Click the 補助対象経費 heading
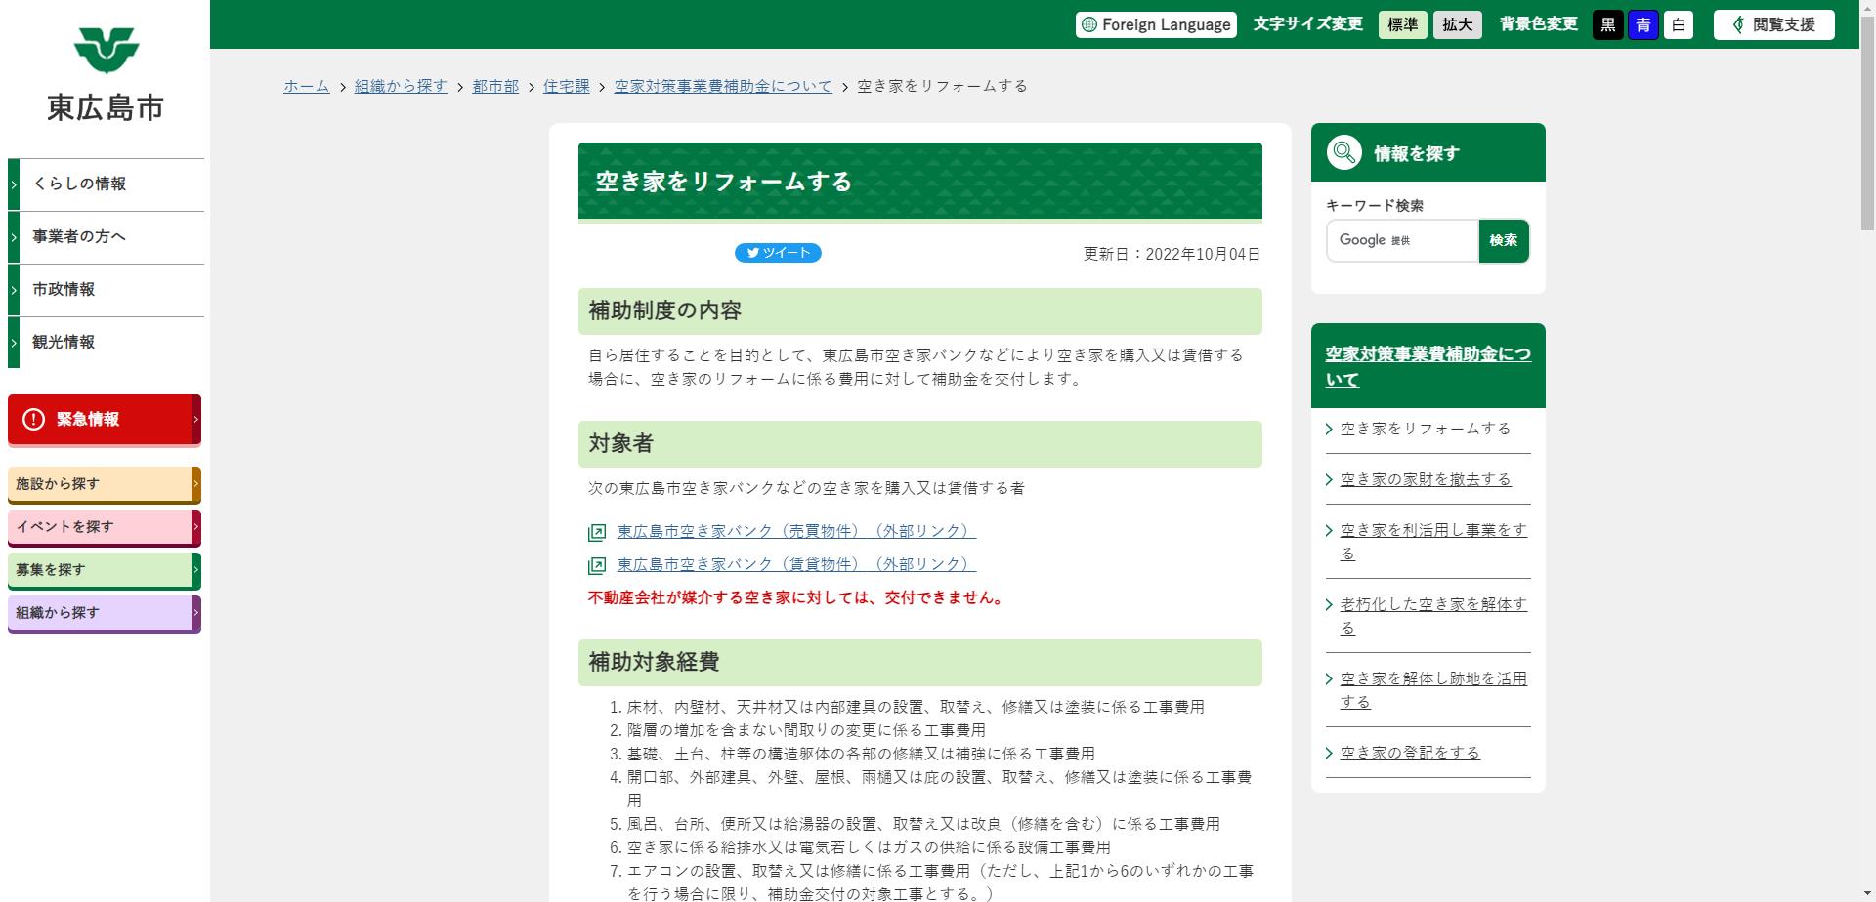This screenshot has width=1876, height=902. pyautogui.click(x=920, y=663)
